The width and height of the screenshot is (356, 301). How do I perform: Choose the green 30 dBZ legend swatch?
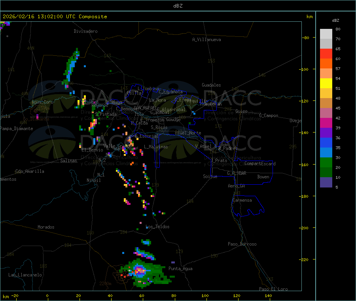point(326,162)
